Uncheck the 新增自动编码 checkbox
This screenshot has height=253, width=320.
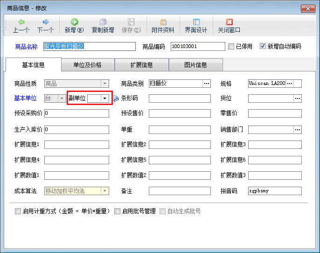pyautogui.click(x=263, y=46)
